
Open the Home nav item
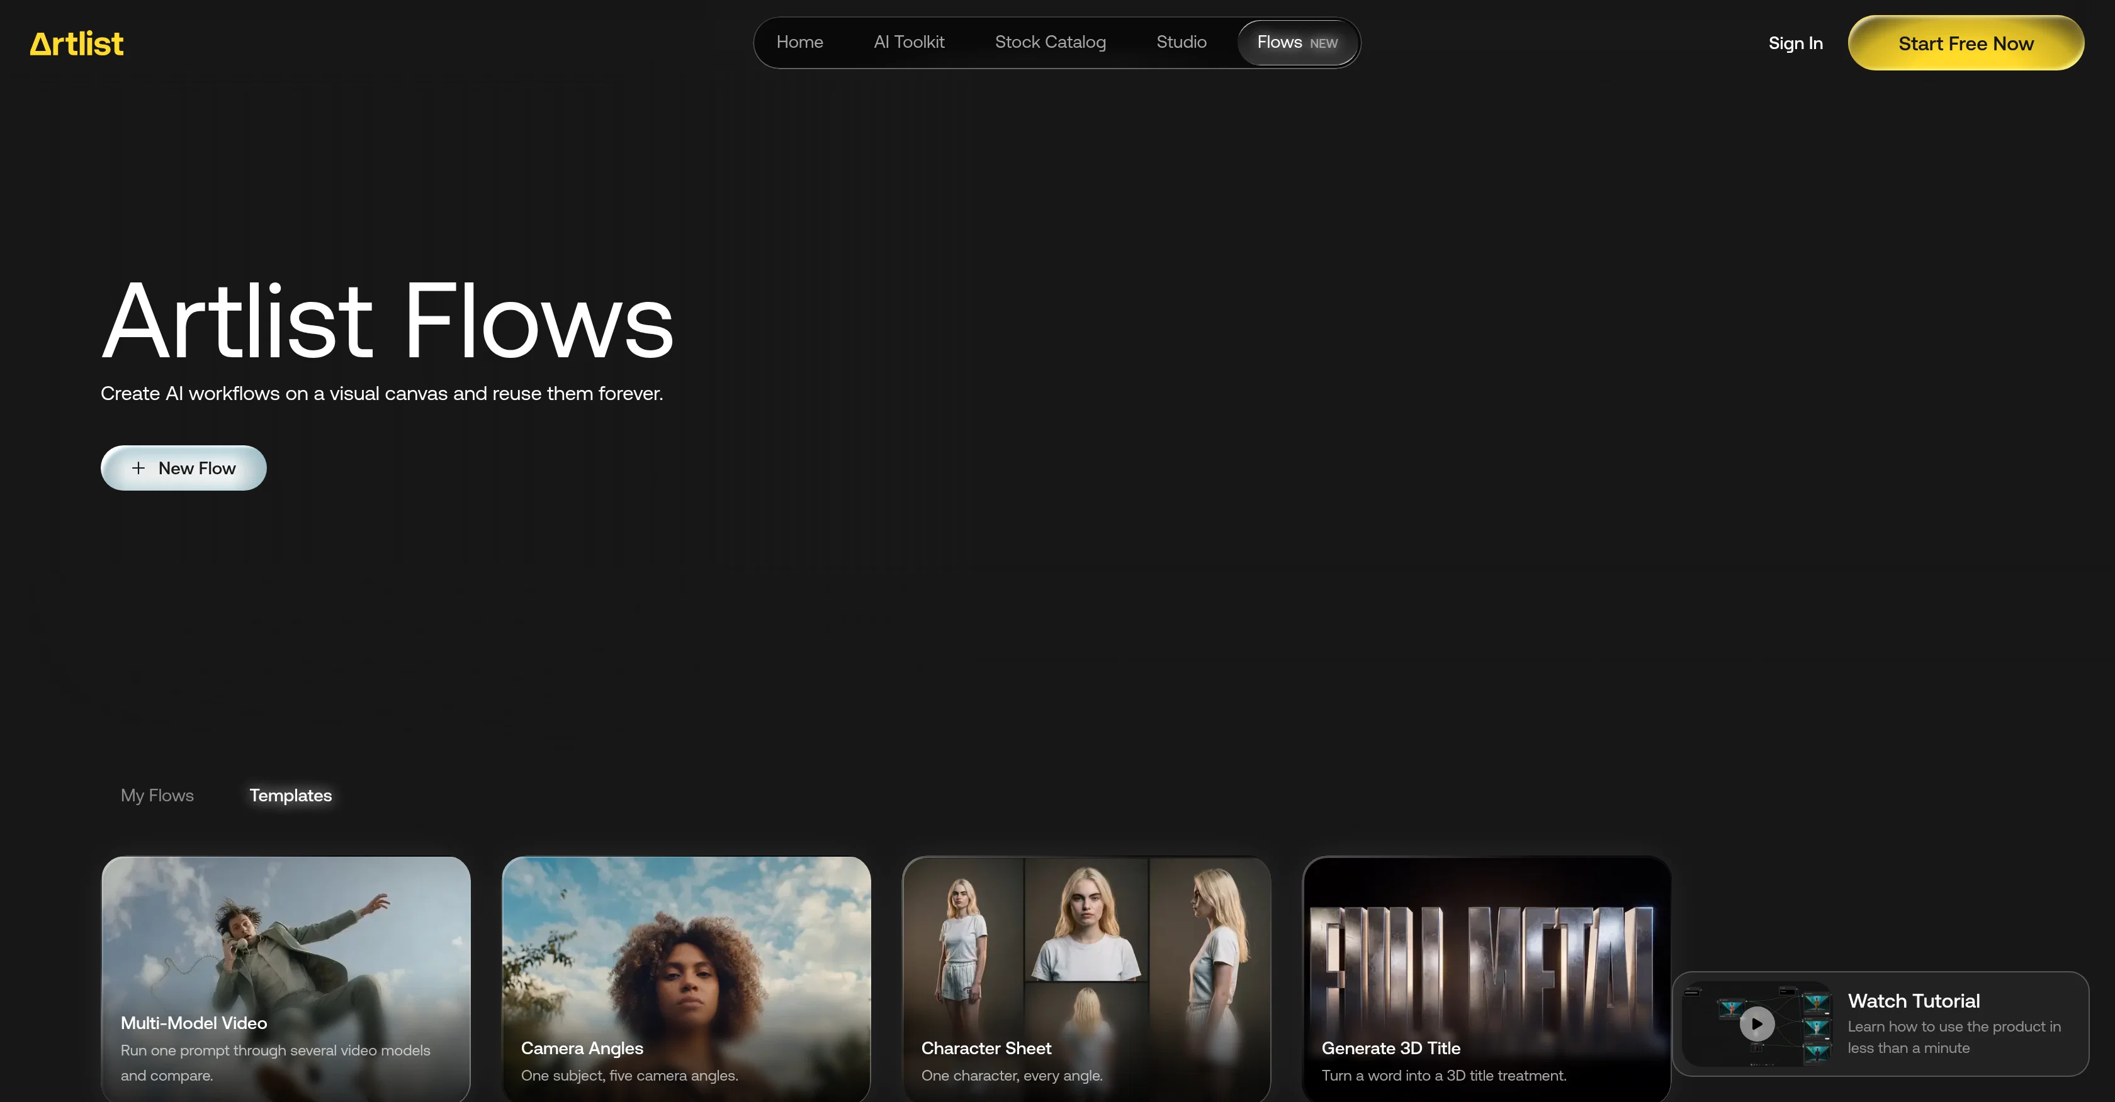(799, 42)
